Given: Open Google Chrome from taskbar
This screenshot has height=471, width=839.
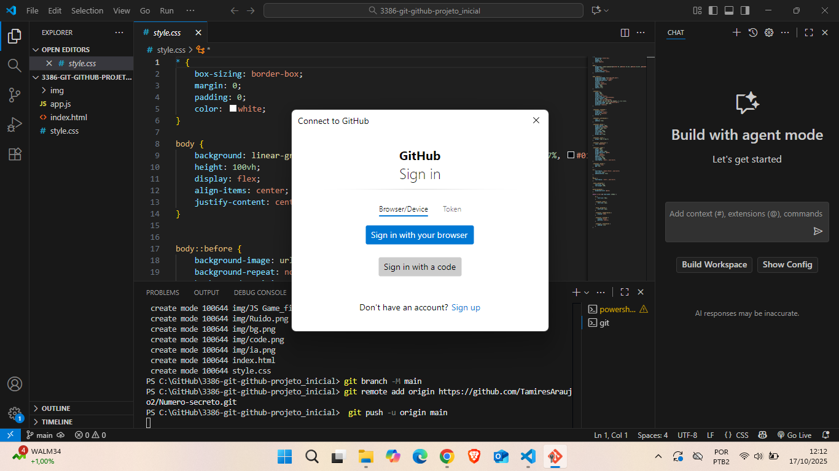Looking at the screenshot, I should click(x=447, y=456).
